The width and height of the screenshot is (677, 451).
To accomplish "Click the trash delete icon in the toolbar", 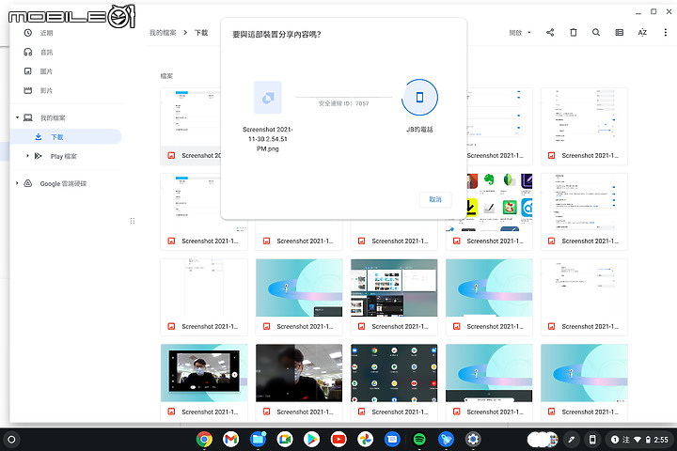I will (573, 32).
